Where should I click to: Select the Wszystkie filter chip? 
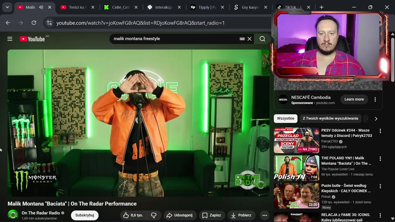[x=285, y=118]
